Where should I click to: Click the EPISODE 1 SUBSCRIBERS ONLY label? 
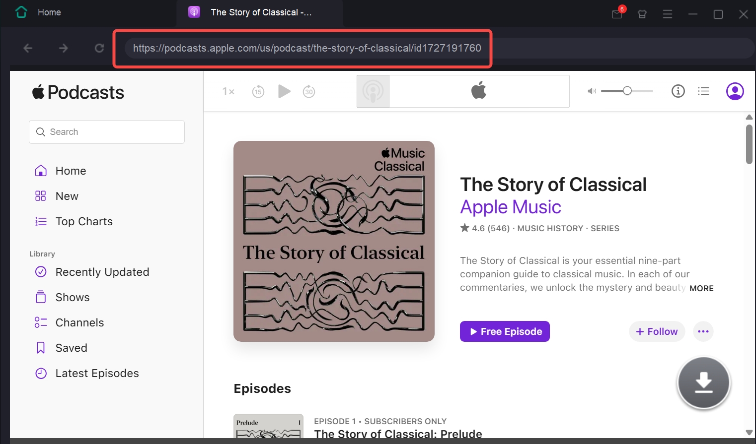[x=380, y=421]
